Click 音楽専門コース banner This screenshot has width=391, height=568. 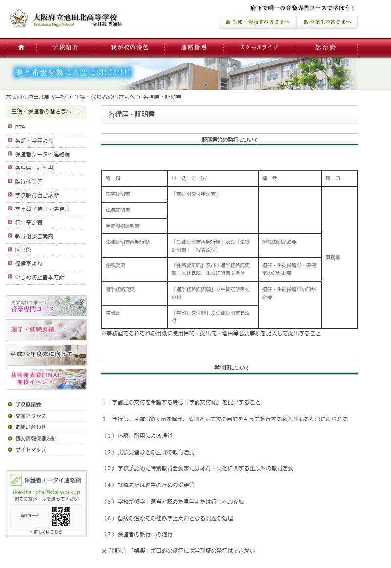tap(46, 306)
